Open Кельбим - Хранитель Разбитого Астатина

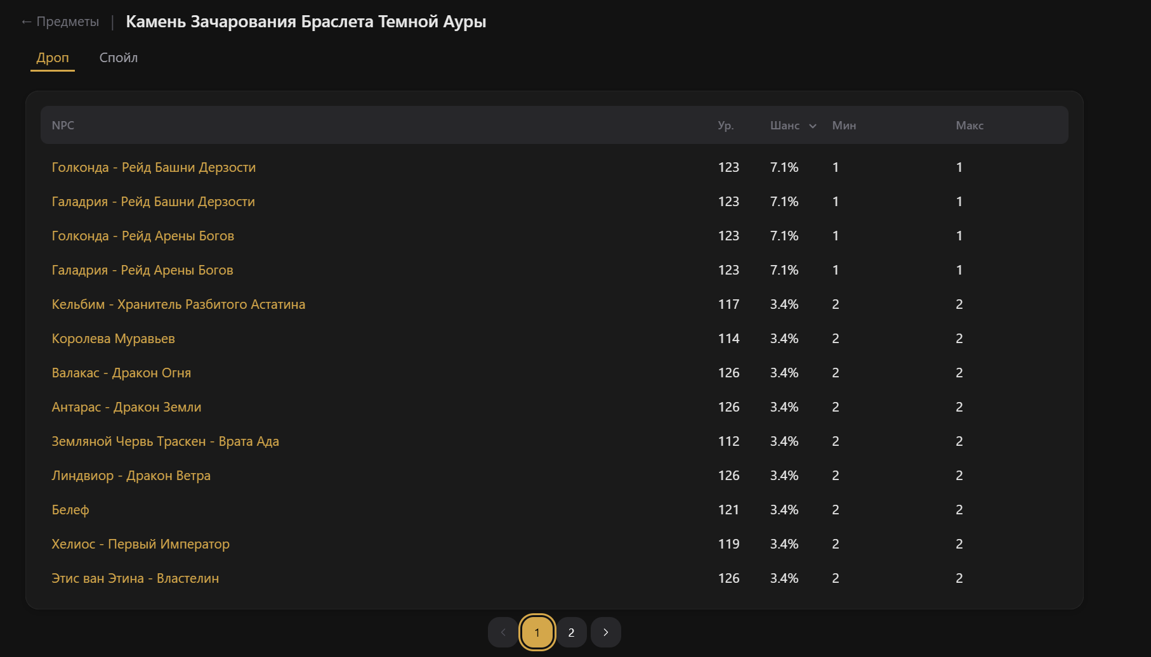point(178,304)
